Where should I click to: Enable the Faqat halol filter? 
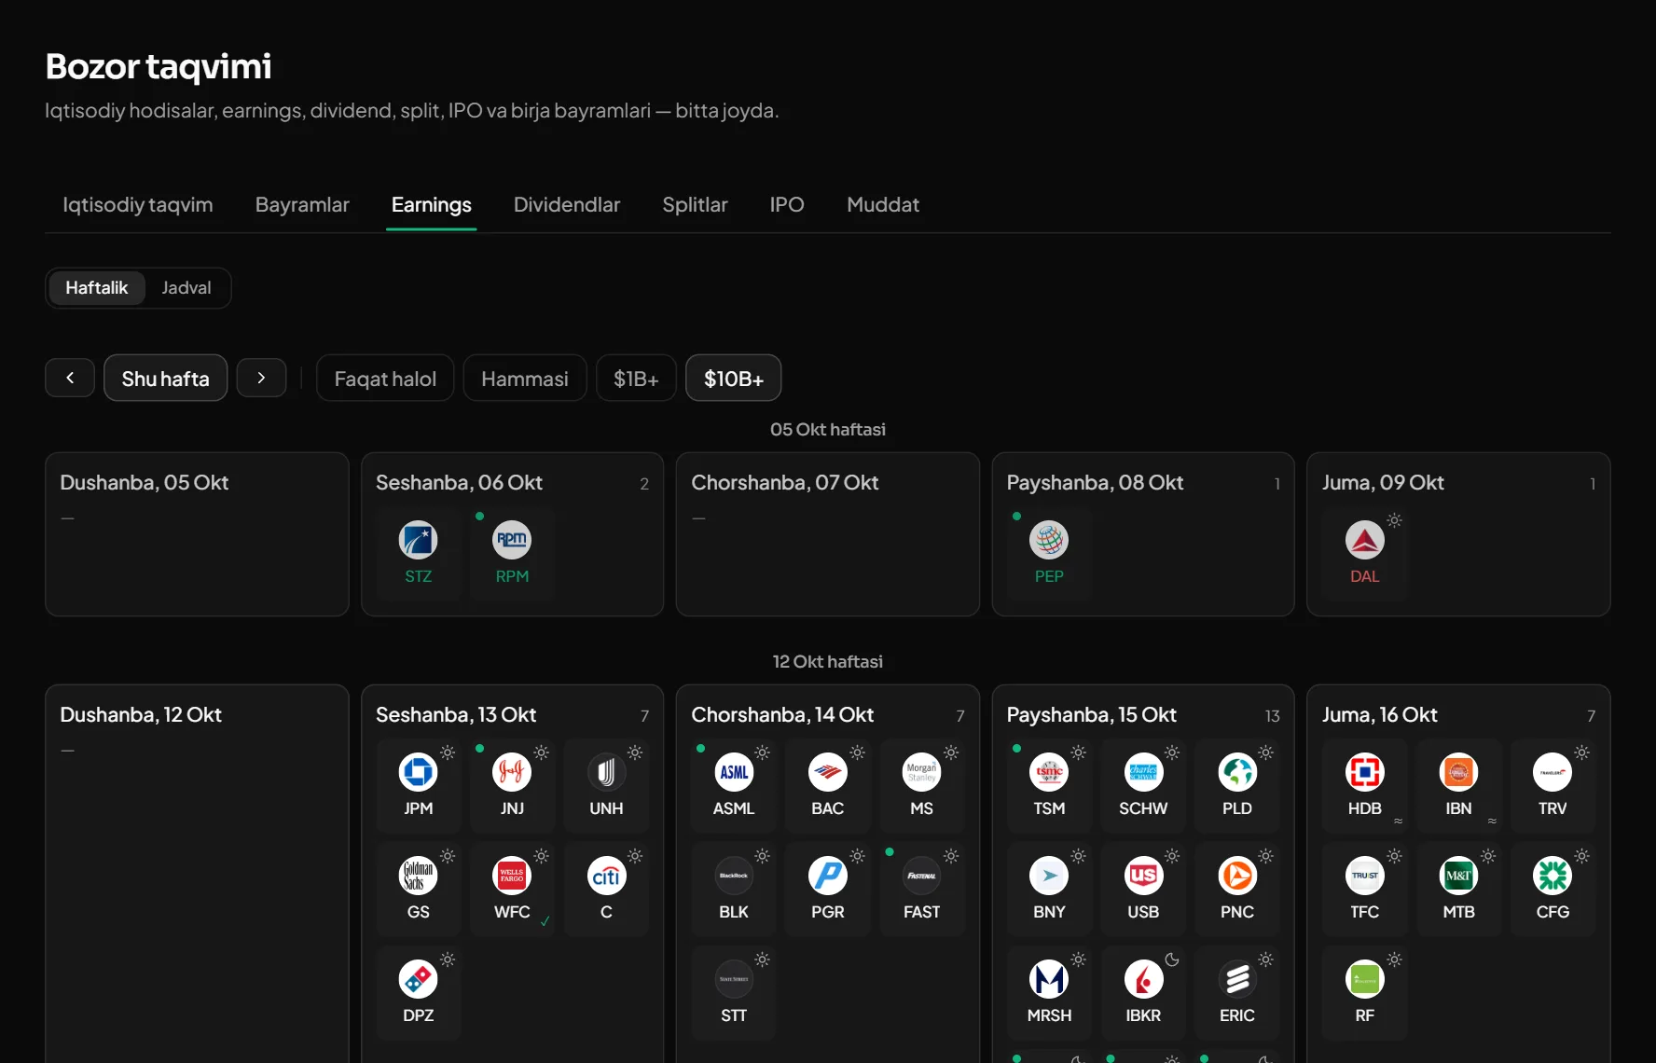tap(385, 379)
